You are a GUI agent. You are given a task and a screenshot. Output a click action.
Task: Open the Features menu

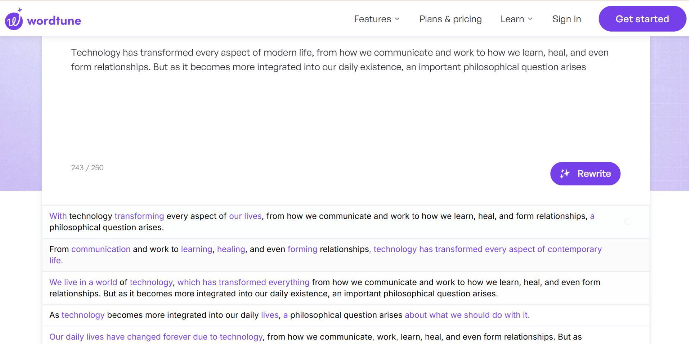tap(376, 19)
